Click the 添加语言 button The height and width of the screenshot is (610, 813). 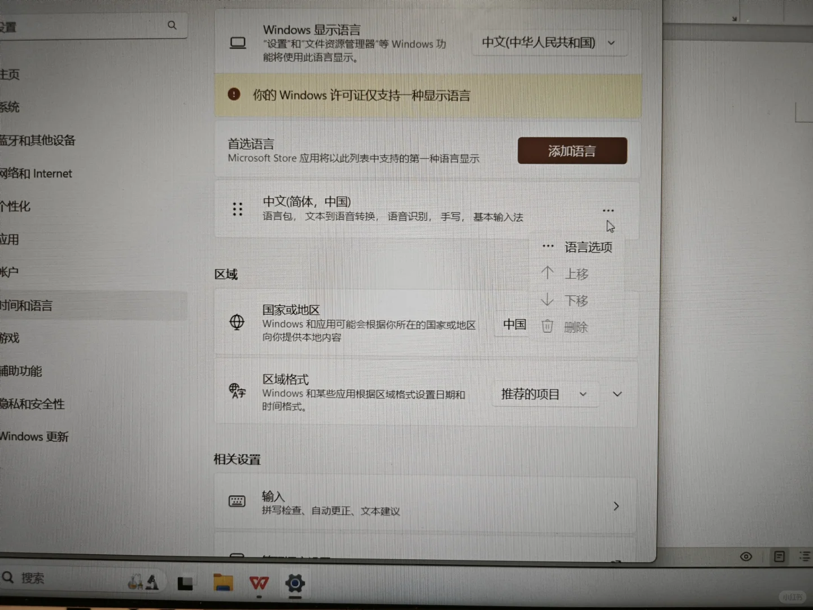point(572,151)
